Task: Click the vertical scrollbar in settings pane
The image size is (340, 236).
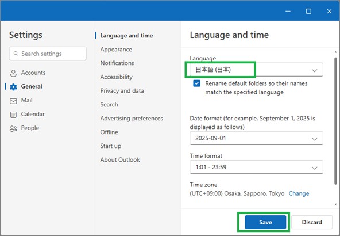Action: 335,121
